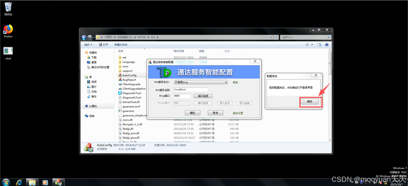Open Explorer help question mark icon

(327, 45)
